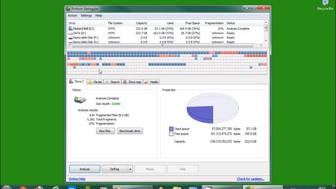Click the greyed Stop button
The height and width of the screenshot is (189, 336).
click(x=183, y=169)
